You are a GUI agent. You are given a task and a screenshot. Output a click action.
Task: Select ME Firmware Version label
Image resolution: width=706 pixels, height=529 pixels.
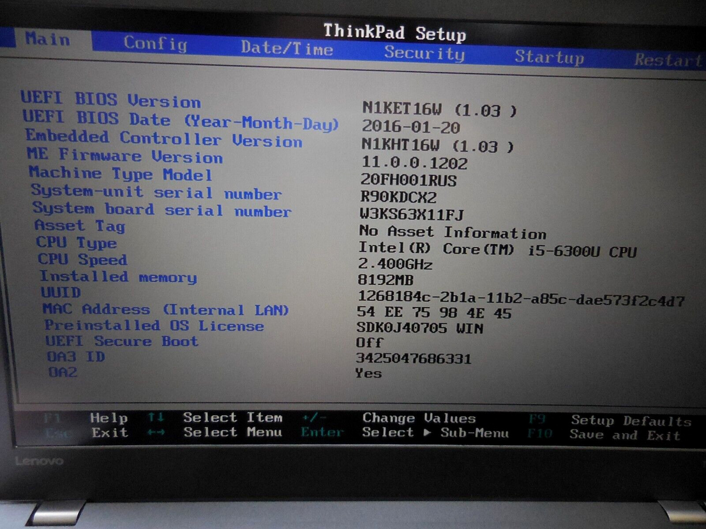tap(125, 156)
